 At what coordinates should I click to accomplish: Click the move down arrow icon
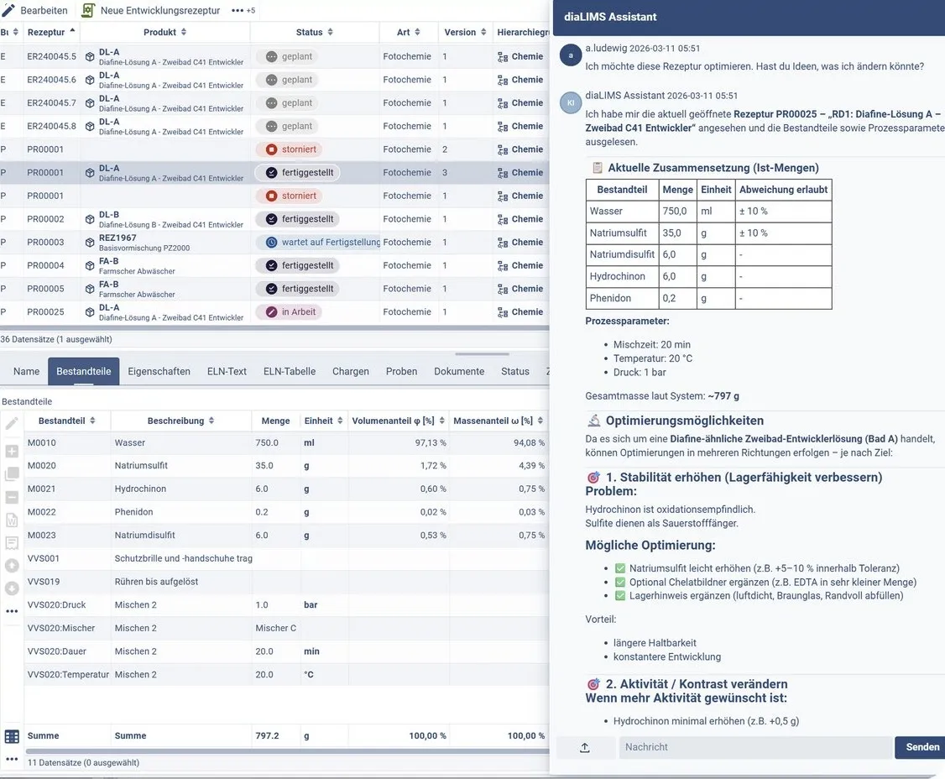tap(12, 588)
